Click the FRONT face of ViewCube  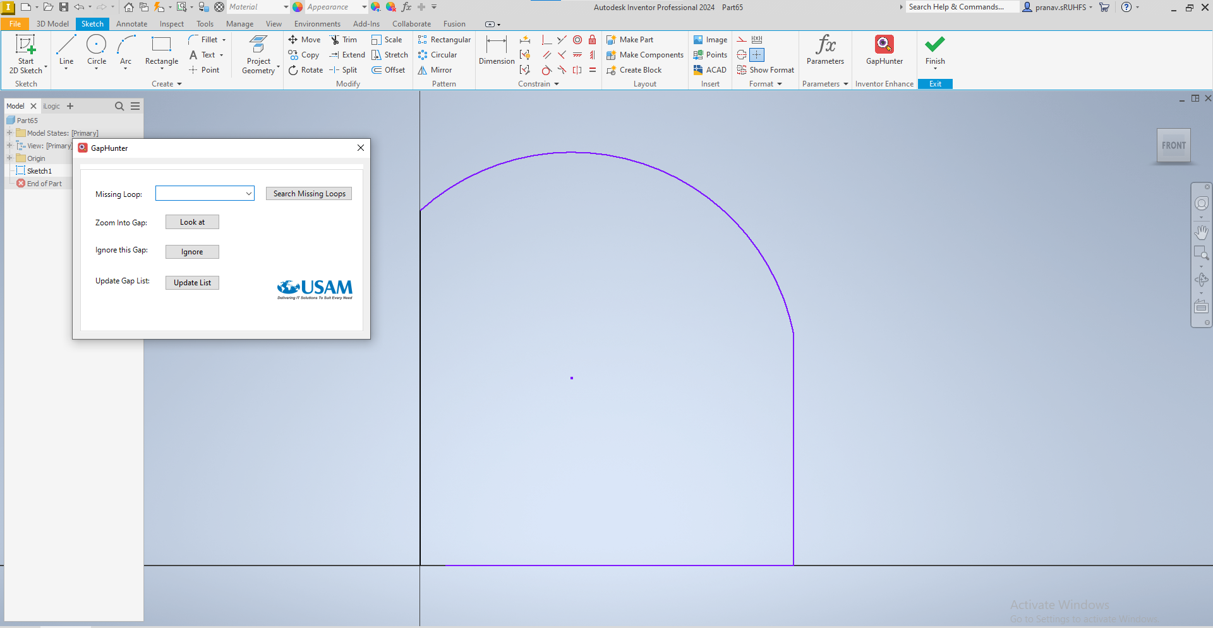click(x=1173, y=146)
